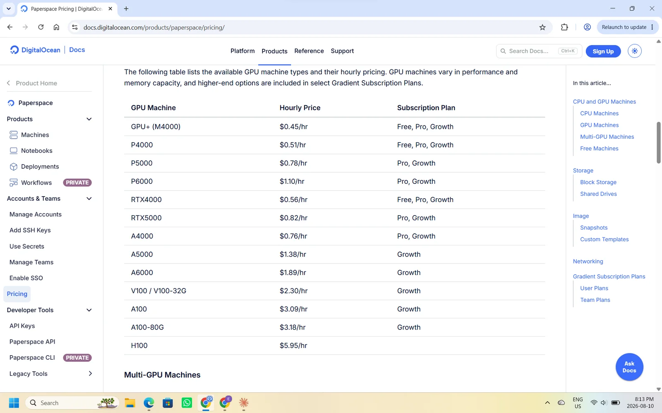Open Paperspace CLI page

(x=32, y=358)
